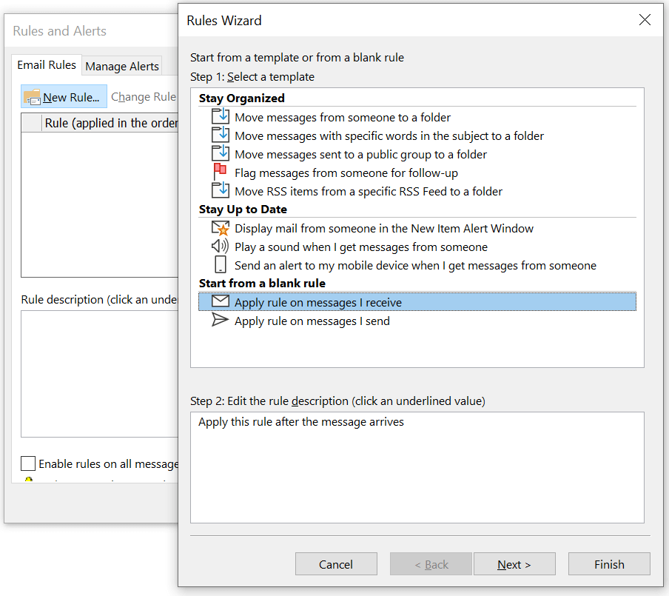Screen dimensions: 669x596
Task: Click the New Item Alert envelope star icon
Action: [221, 228]
